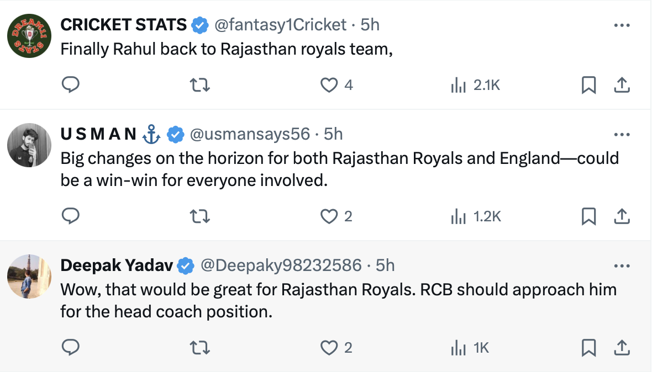Like Deepak Yadav's head coach tweet
The height and width of the screenshot is (372, 652).
tap(329, 347)
